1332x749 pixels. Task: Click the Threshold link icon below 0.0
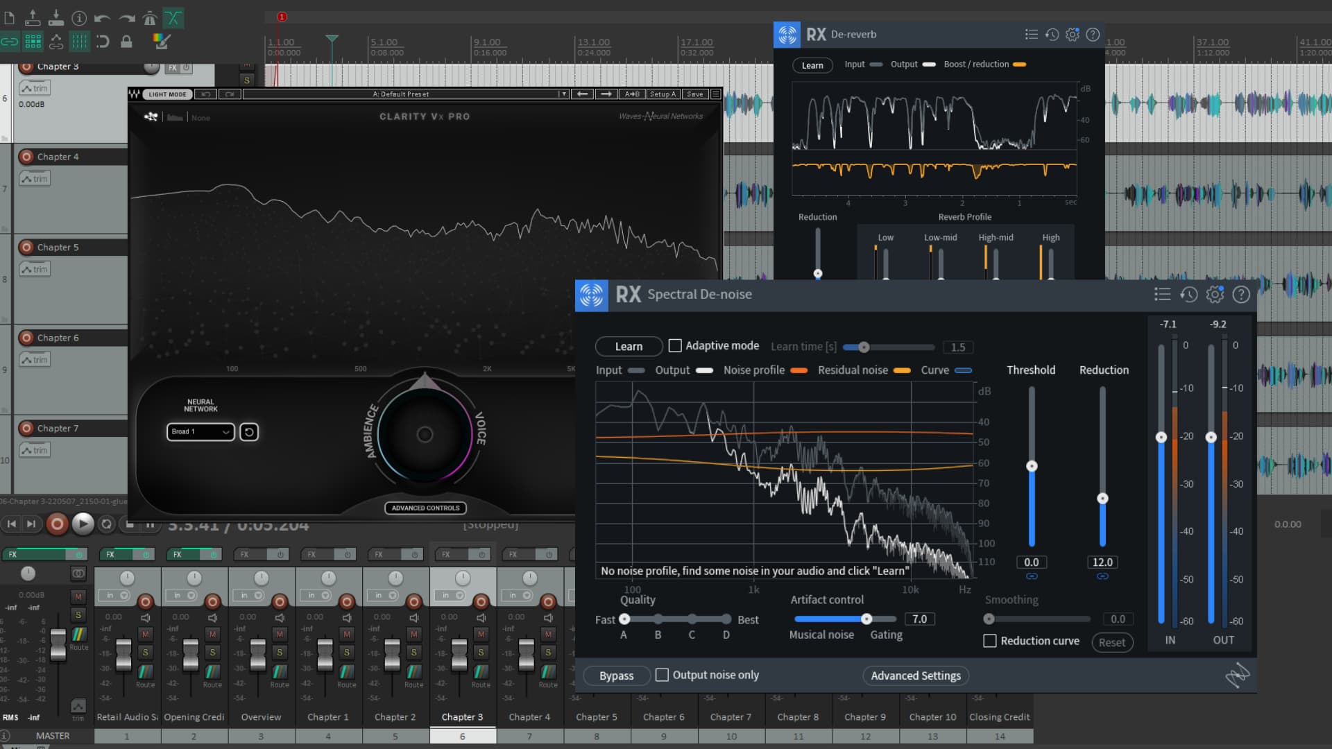[1032, 576]
